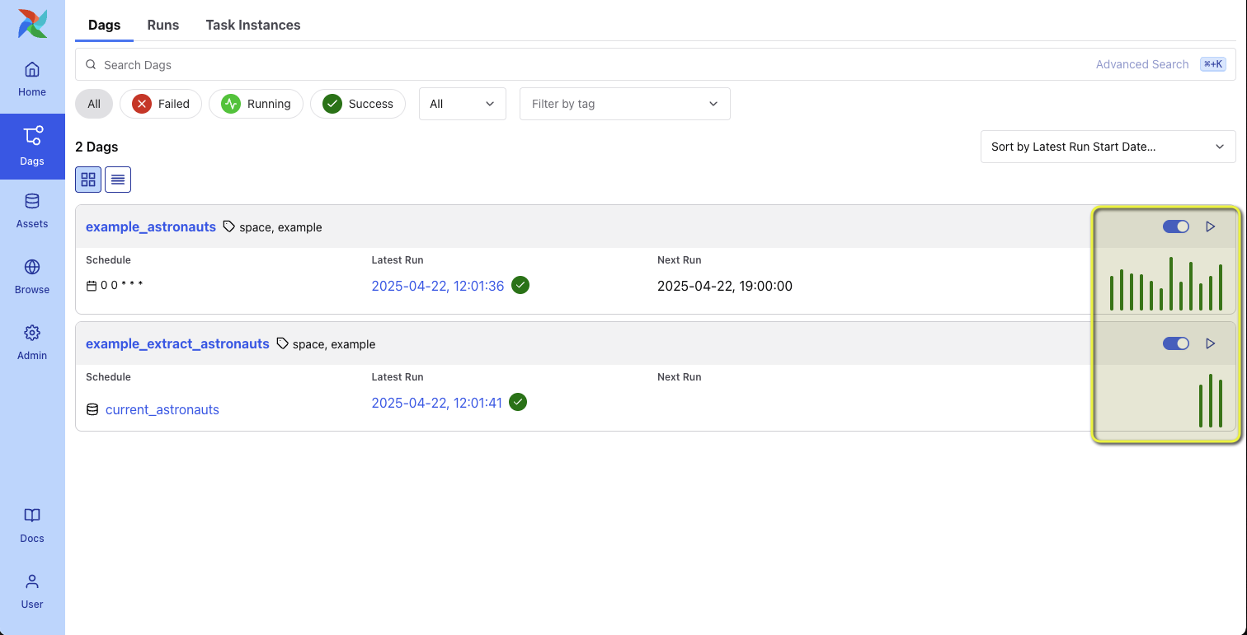Click space, example tags on example_astronauts
Screen dimensions: 1247x635
point(280,226)
